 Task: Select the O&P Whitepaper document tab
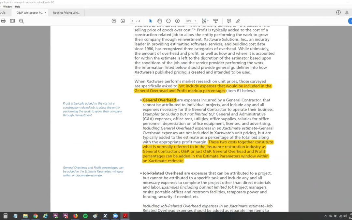click(29, 13)
